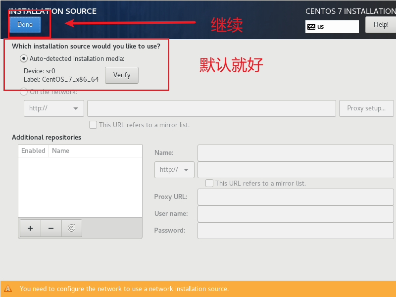Click Verify button for installation media
This screenshot has height=297, width=396.
(x=122, y=75)
